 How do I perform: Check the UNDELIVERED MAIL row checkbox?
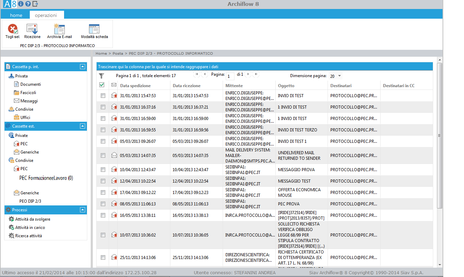[x=103, y=155]
